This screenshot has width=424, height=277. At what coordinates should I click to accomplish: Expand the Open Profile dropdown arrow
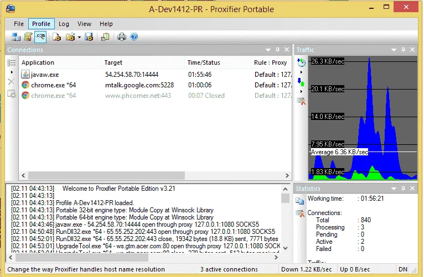point(79,37)
